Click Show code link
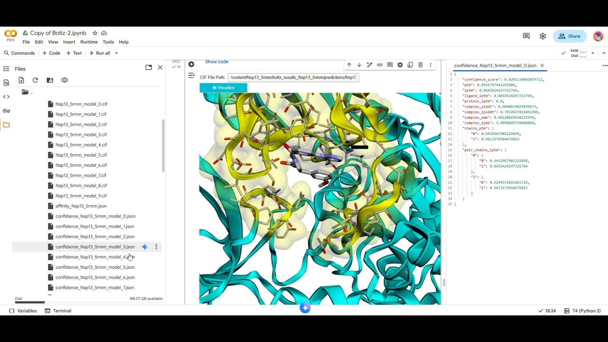 click(217, 62)
